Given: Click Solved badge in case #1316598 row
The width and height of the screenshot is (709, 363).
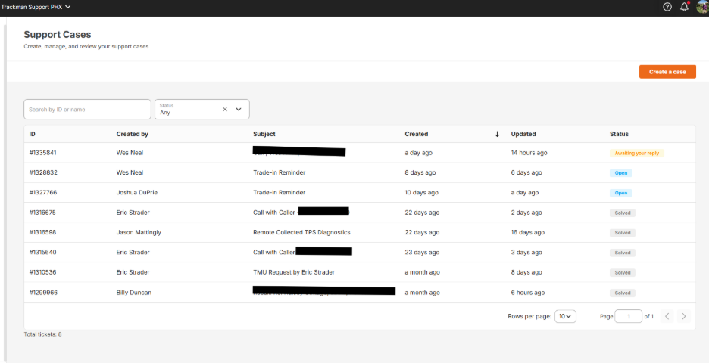Looking at the screenshot, I should (x=622, y=233).
